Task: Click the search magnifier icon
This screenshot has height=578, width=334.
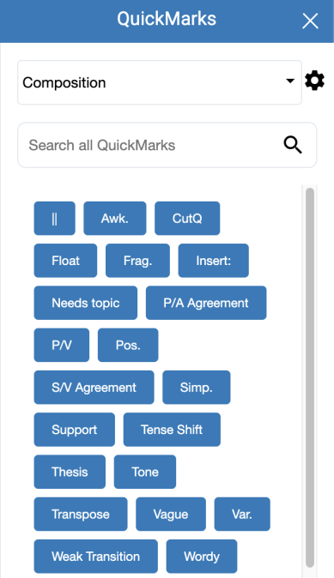Action: coord(293,145)
